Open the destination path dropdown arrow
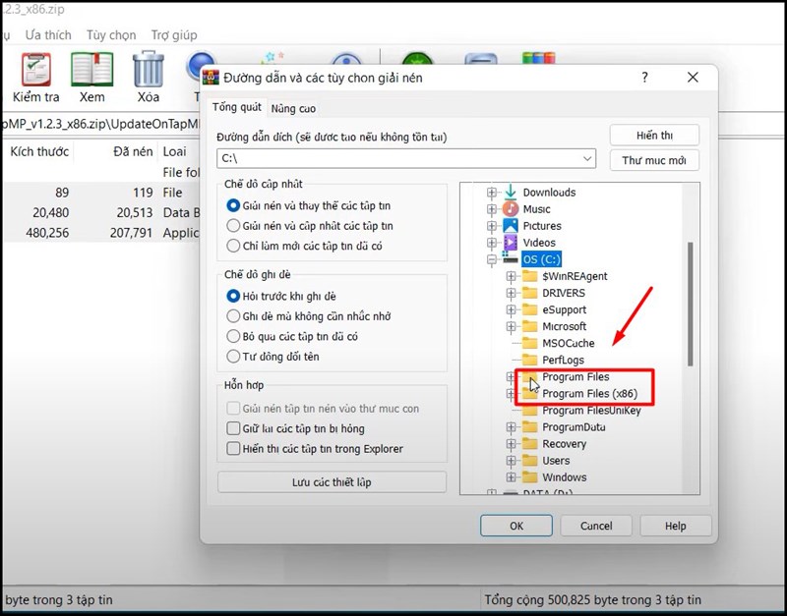 [x=587, y=158]
